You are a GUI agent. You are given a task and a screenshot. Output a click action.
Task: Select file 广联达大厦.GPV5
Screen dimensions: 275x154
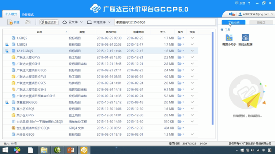pos(28,57)
